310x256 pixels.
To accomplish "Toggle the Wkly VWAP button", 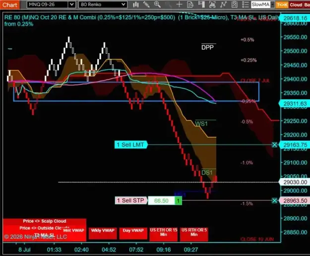I will pyautogui.click(x=103, y=233).
